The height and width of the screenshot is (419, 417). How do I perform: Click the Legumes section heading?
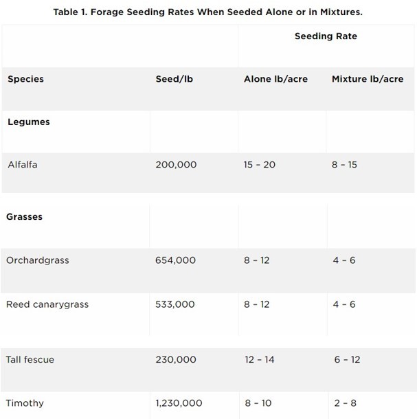(x=29, y=122)
